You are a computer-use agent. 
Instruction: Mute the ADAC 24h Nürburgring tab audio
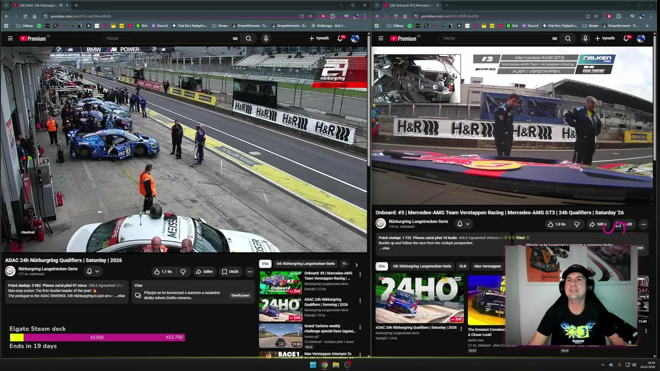(x=61, y=5)
